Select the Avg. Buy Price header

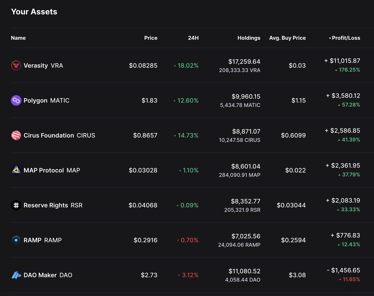[287, 38]
